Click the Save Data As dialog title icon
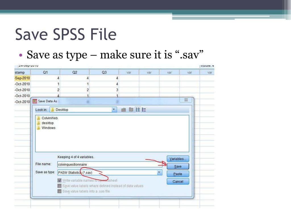The width and height of the screenshot is (291, 218). (35, 101)
